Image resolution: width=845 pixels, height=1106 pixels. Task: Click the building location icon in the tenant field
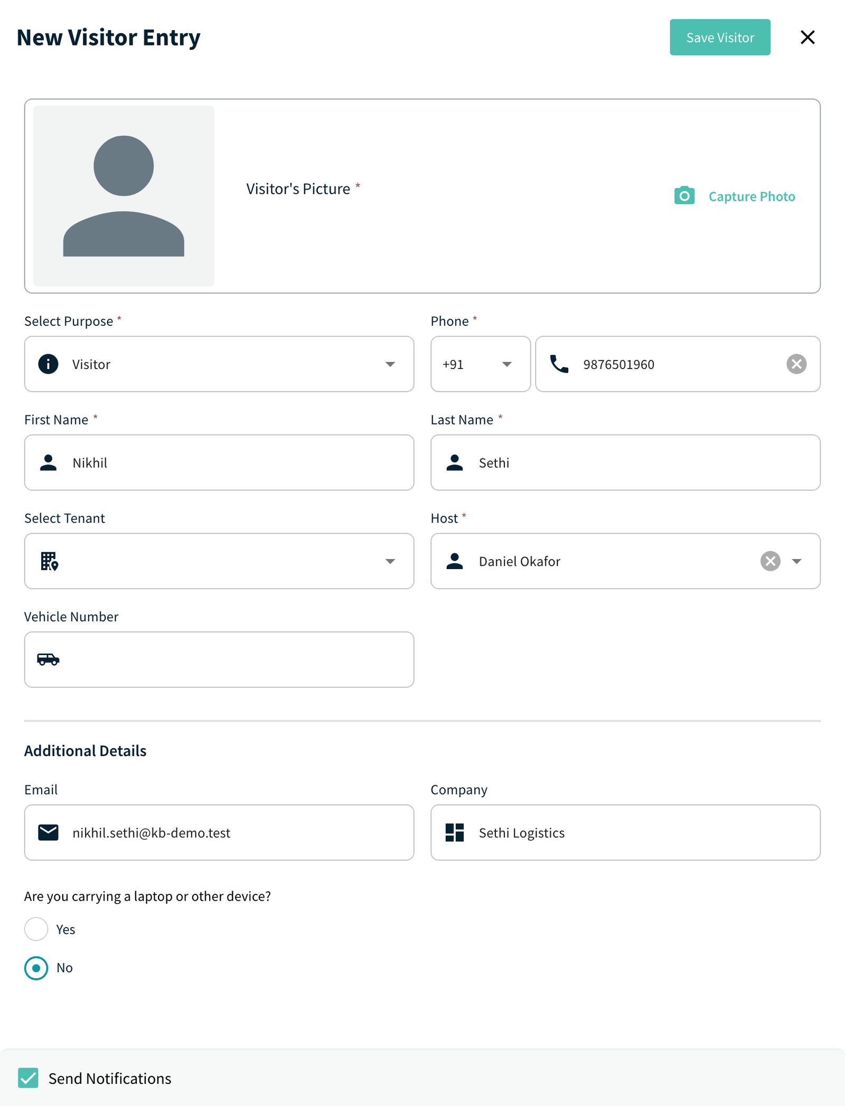tap(50, 561)
